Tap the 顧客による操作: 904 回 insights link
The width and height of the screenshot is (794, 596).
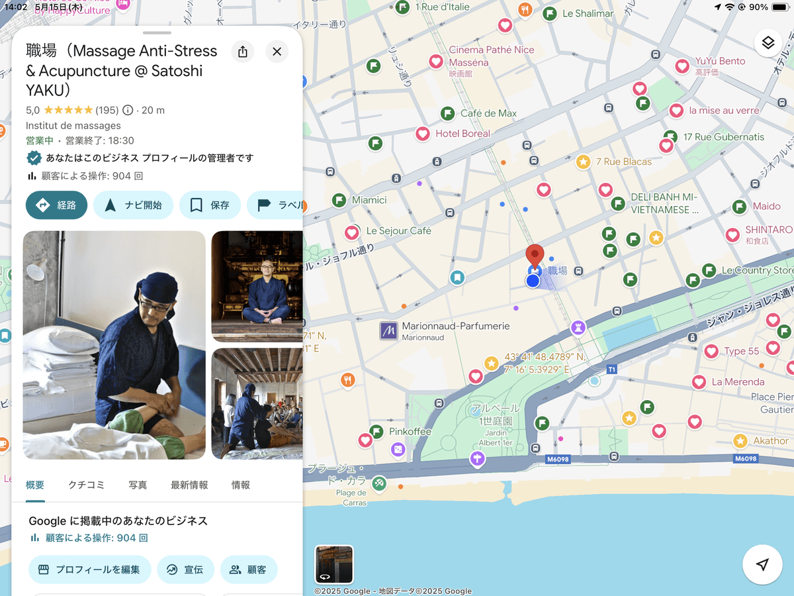88,538
